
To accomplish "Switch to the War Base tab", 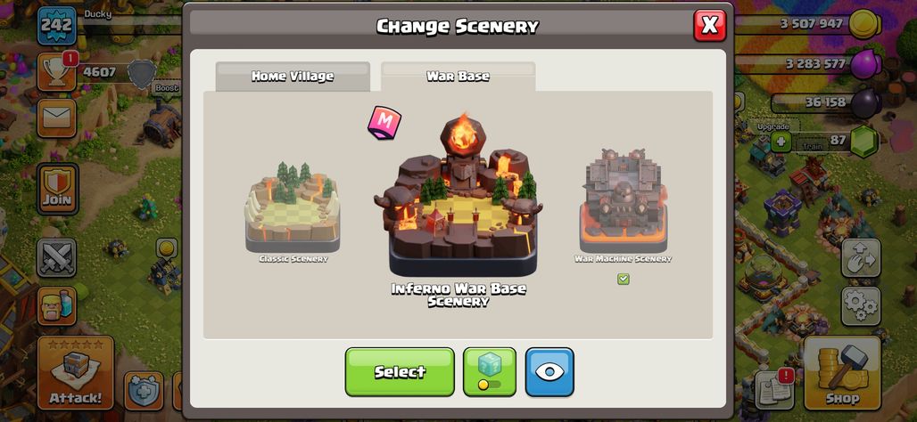I will 458,77.
